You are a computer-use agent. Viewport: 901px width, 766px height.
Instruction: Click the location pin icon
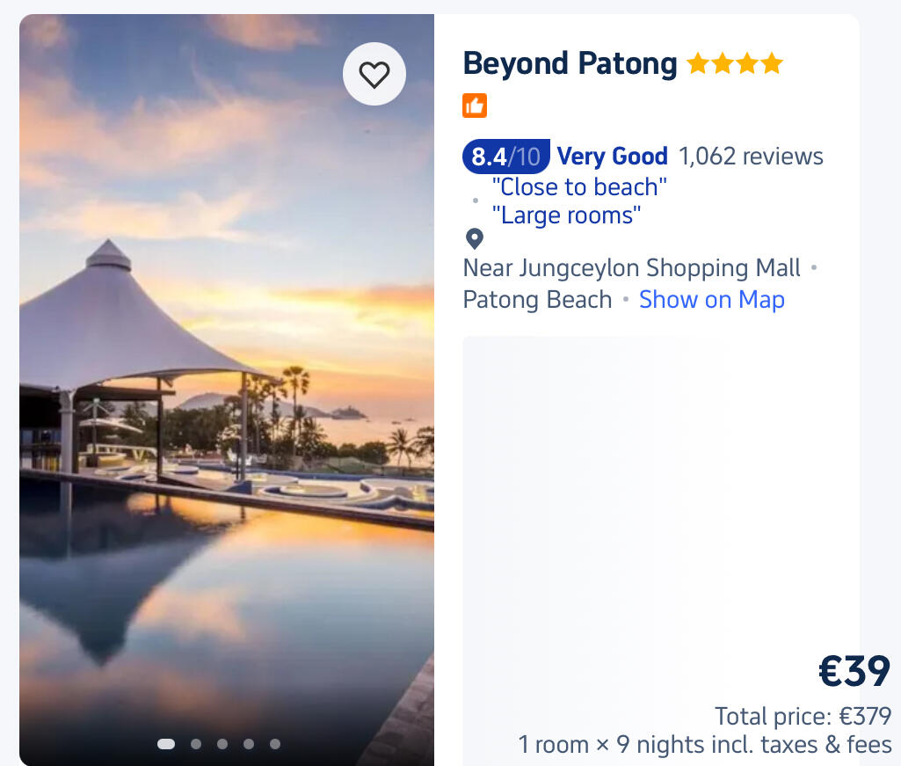[475, 238]
